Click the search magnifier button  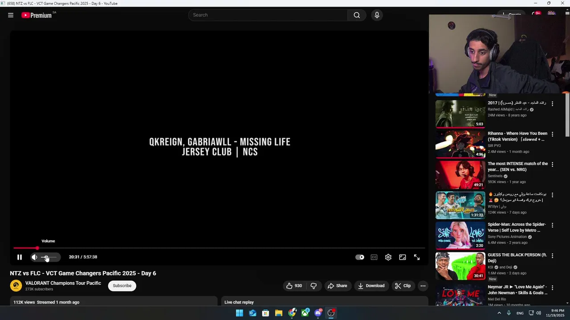(x=357, y=15)
